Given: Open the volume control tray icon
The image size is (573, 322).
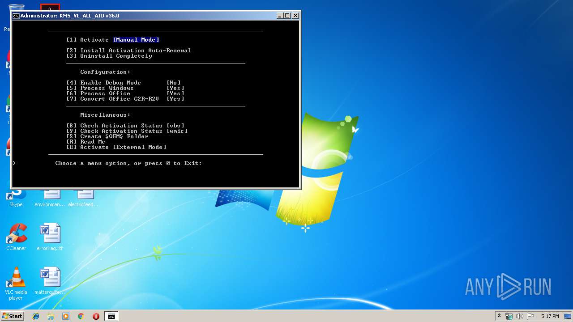Looking at the screenshot, I should point(520,316).
